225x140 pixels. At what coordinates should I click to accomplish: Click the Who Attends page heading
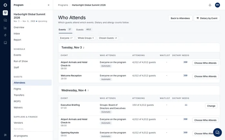pyautogui.click(x=72, y=18)
